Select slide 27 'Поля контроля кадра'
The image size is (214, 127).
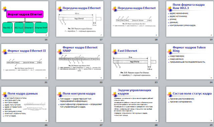[80, 104]
